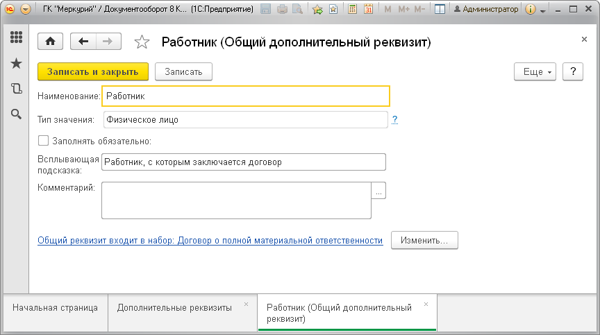
Task: Close the Работник bottom tab
Action: click(x=426, y=304)
